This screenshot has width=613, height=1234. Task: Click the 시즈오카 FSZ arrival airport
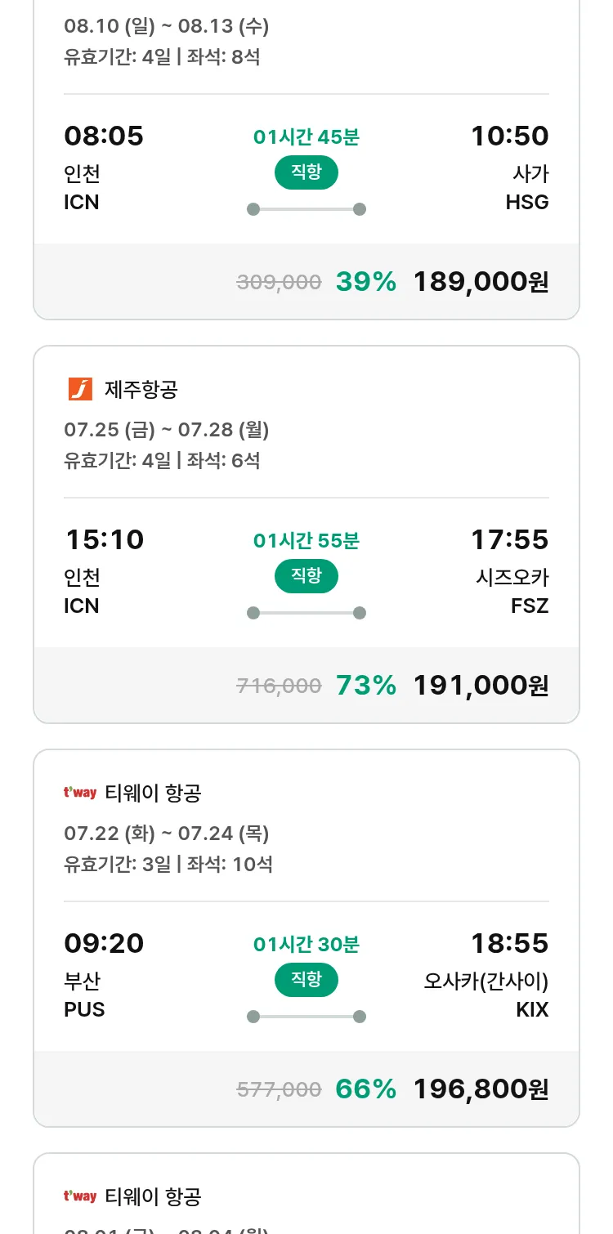coord(512,591)
